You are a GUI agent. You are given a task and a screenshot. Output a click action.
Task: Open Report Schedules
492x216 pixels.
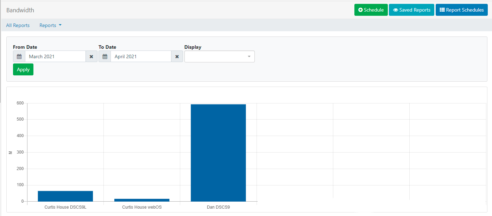[x=461, y=10]
